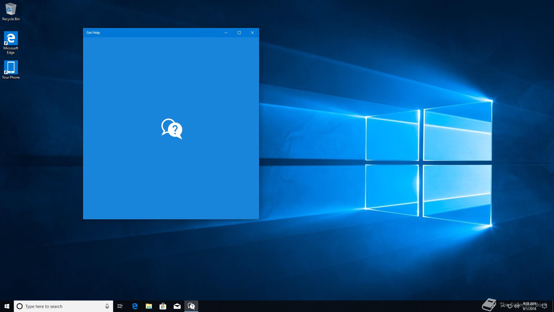Viewport: 554px width, 312px height.
Task: Click the Get Help title bar text
Action: tap(93, 33)
